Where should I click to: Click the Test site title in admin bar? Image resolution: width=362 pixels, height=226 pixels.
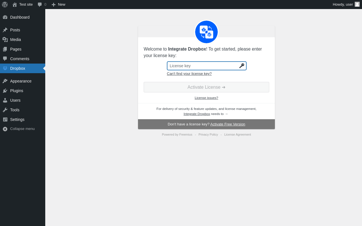[26, 5]
